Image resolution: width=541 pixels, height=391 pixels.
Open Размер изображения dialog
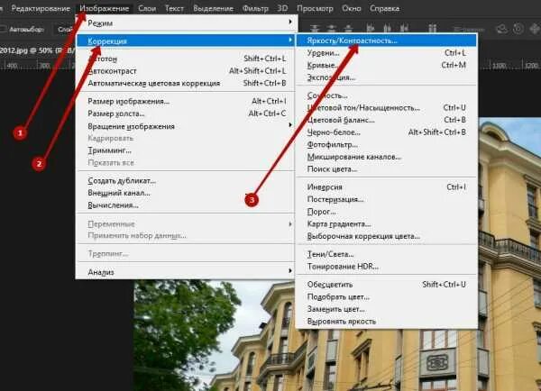[185, 102]
